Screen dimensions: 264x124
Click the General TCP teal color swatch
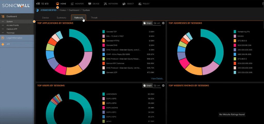(104, 32)
